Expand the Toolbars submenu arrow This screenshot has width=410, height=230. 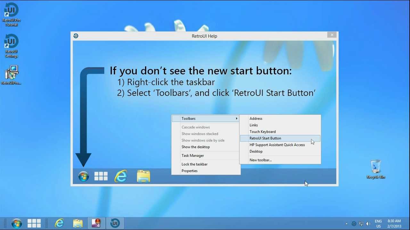[236, 119]
